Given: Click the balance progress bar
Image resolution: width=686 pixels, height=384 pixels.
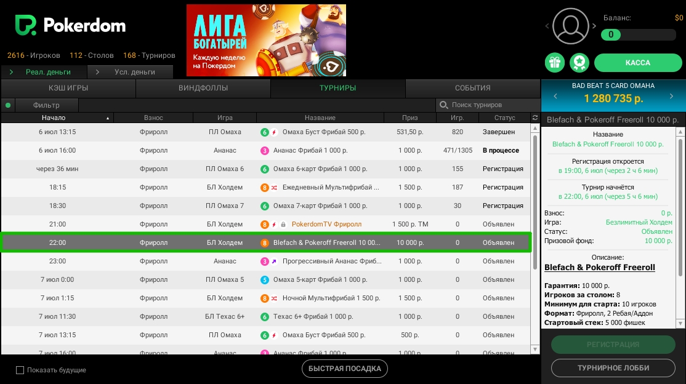Looking at the screenshot, I should (x=639, y=34).
